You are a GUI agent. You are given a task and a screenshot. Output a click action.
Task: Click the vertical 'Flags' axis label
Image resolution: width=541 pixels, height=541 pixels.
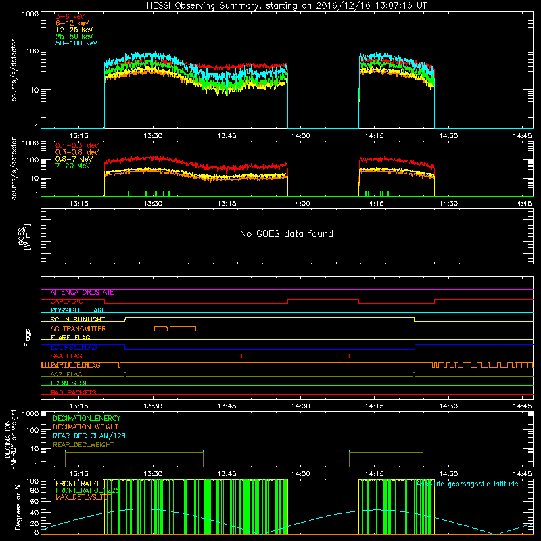pyautogui.click(x=28, y=337)
